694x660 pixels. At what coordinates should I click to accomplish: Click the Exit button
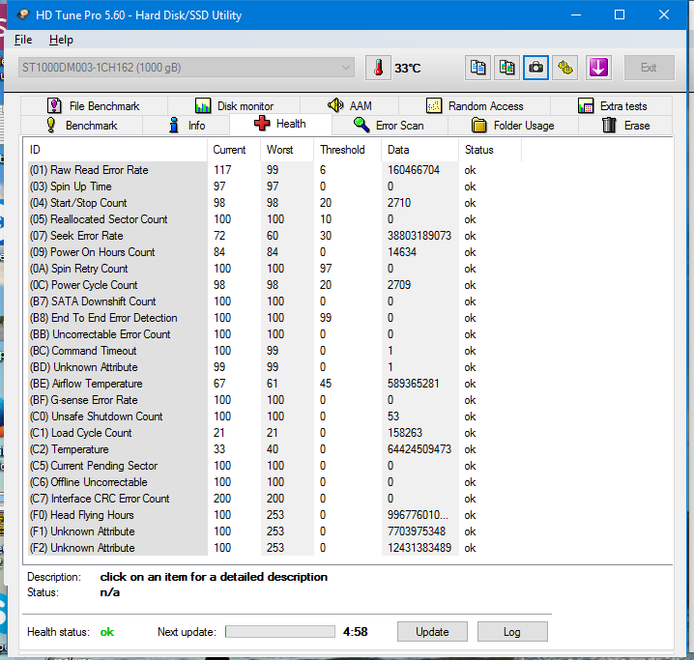point(649,68)
